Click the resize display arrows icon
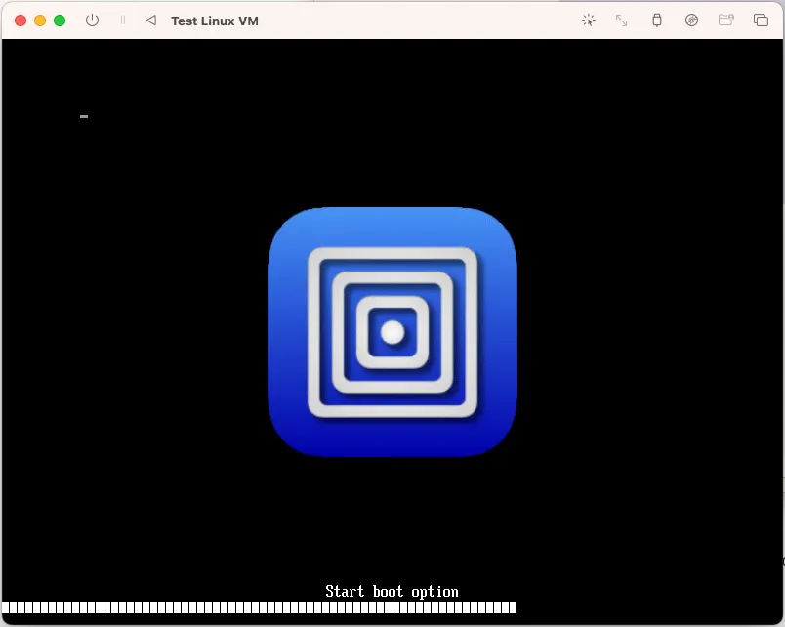The image size is (785, 627). click(622, 21)
